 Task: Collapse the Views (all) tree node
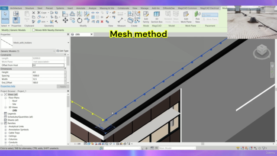pyautogui.click(x=2, y=94)
